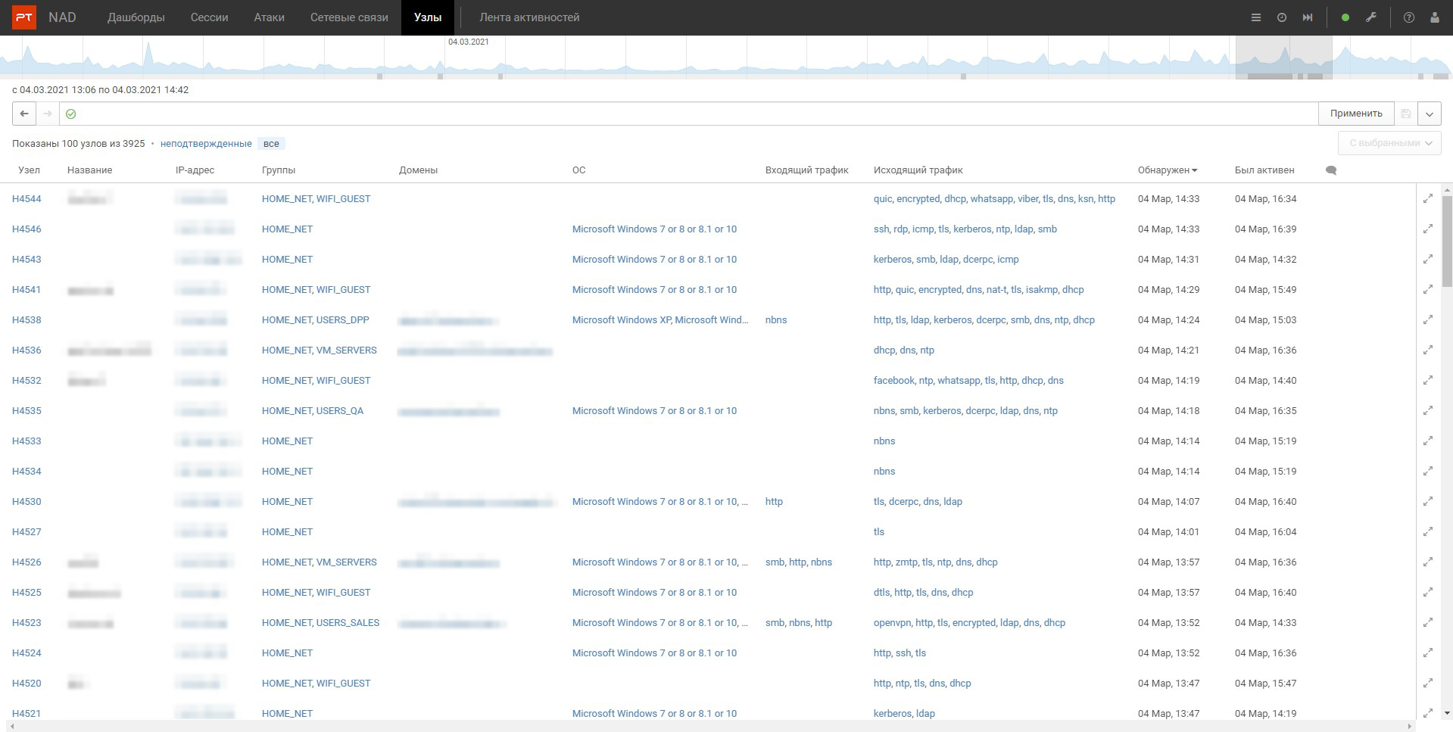Click the back arrow in filter bar
Viewport: 1453px width, 732px height.
(x=24, y=114)
